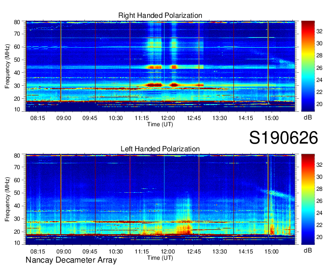Click "Frequency (MHz)" axis label of Right Handed plot
The width and height of the screenshot is (328, 266).
pos(7,66)
